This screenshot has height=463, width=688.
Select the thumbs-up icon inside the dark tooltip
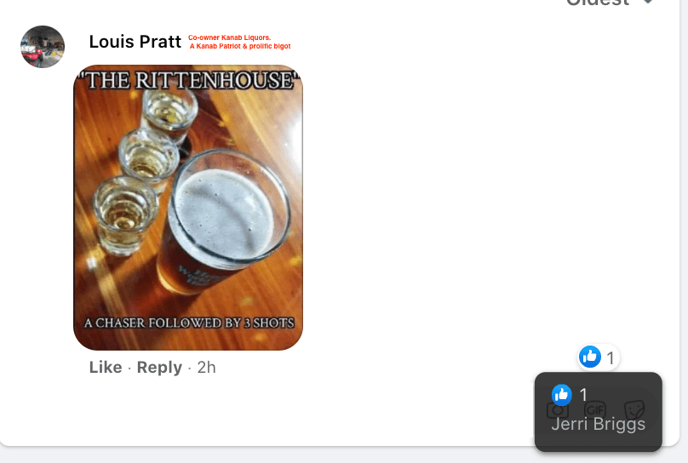[x=562, y=395]
